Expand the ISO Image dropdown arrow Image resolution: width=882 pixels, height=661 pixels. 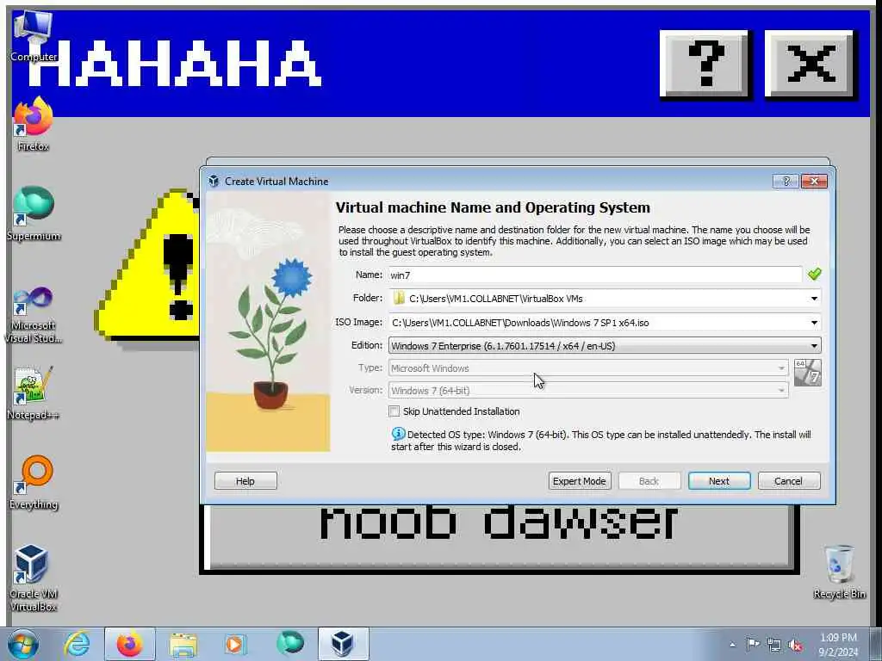pyautogui.click(x=813, y=323)
